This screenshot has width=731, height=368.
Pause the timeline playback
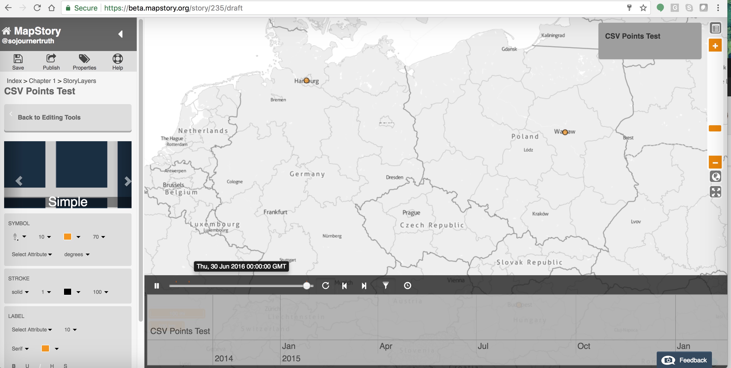click(x=157, y=286)
